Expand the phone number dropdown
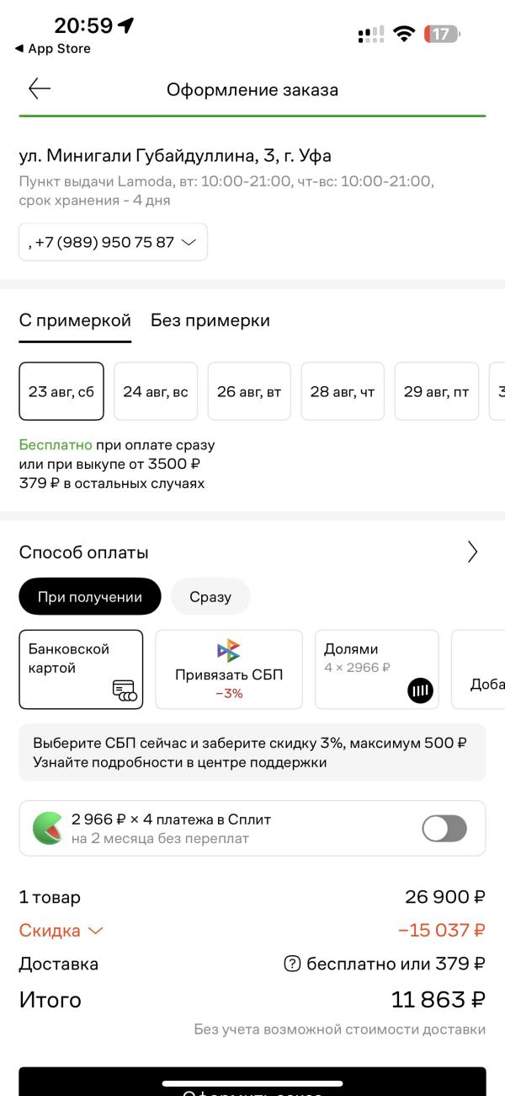The height and width of the screenshot is (1096, 505). (x=113, y=242)
